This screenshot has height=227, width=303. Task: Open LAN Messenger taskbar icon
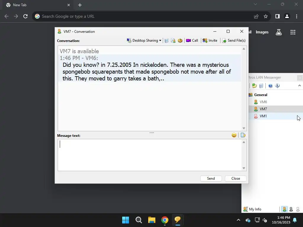[x=178, y=220]
